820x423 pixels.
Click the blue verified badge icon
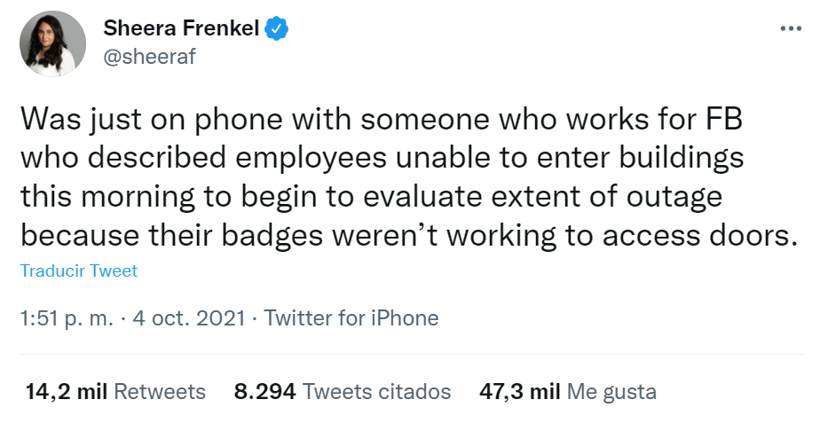pos(278,29)
